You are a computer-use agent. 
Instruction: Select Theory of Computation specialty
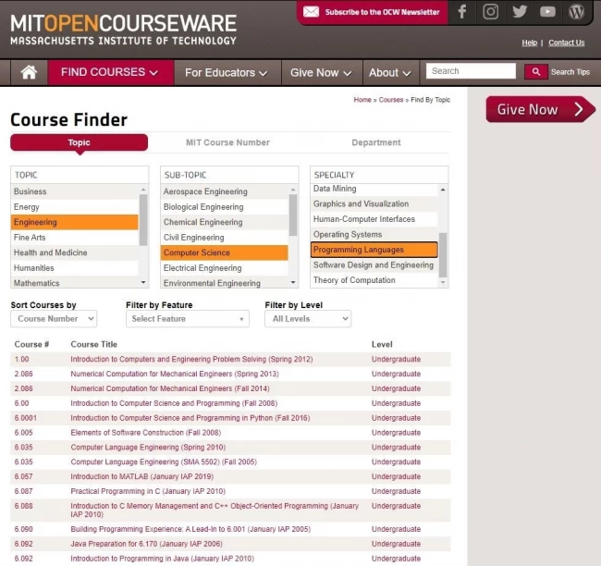(374, 280)
